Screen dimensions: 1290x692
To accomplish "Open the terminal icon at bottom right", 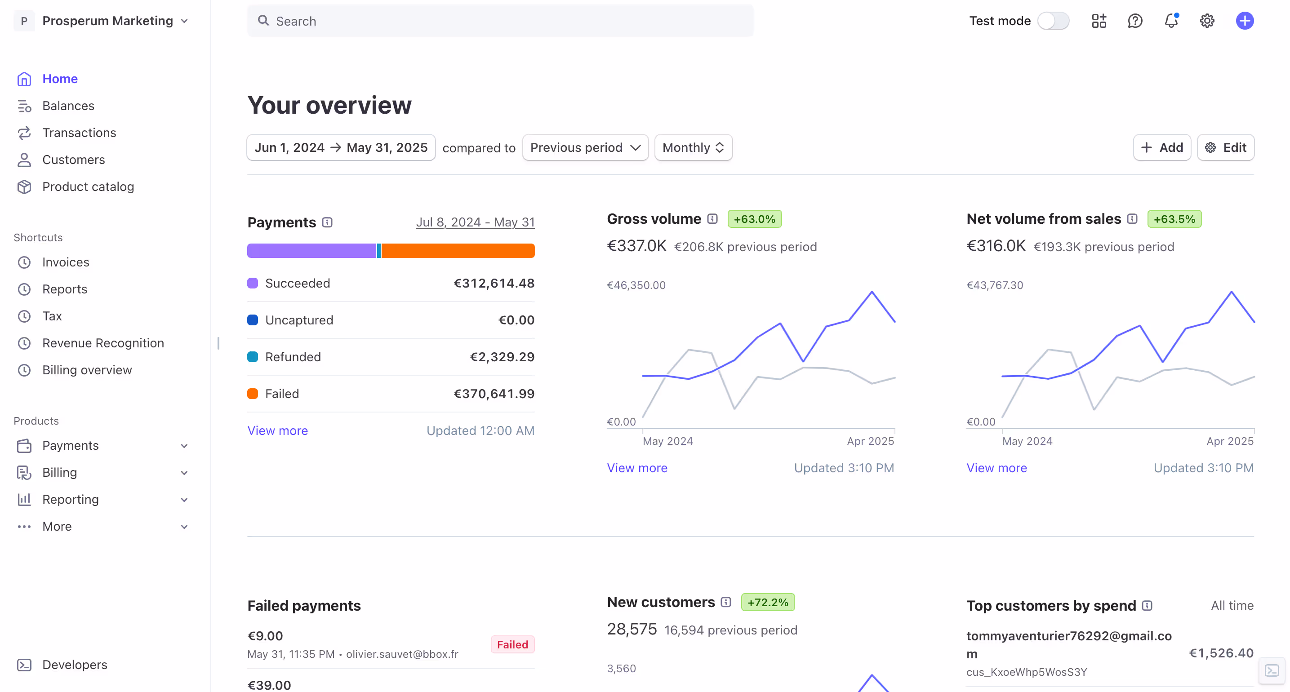I will tap(1272, 670).
